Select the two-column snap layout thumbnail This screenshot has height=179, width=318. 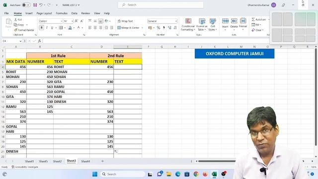(282, 19)
